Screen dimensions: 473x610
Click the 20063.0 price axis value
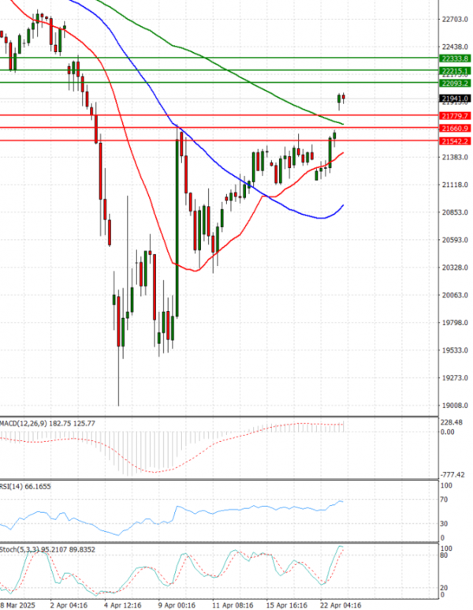coord(455,295)
